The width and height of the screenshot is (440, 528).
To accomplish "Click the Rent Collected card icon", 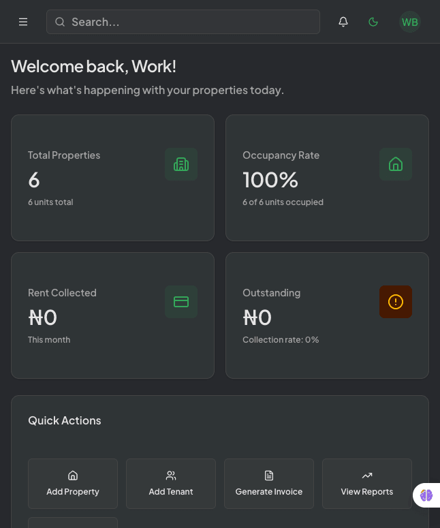I will (x=181, y=302).
